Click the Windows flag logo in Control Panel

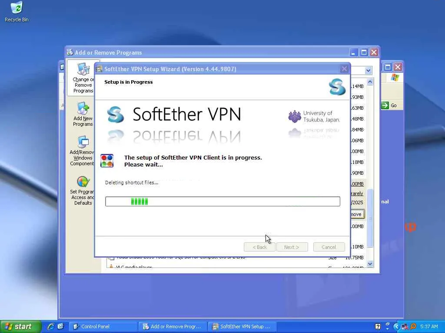click(x=395, y=77)
